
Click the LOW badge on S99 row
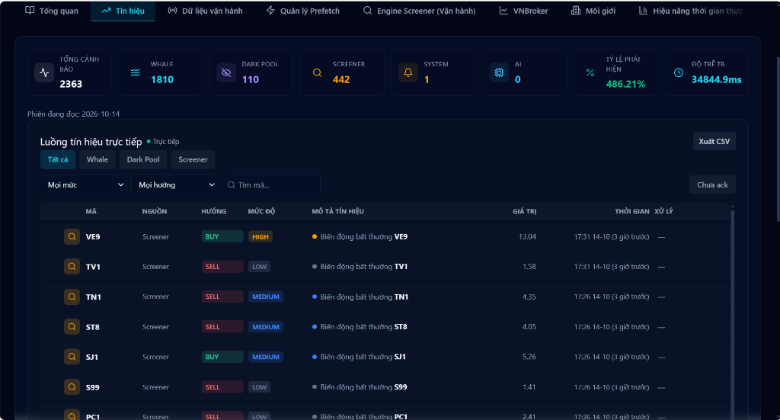pos(259,387)
